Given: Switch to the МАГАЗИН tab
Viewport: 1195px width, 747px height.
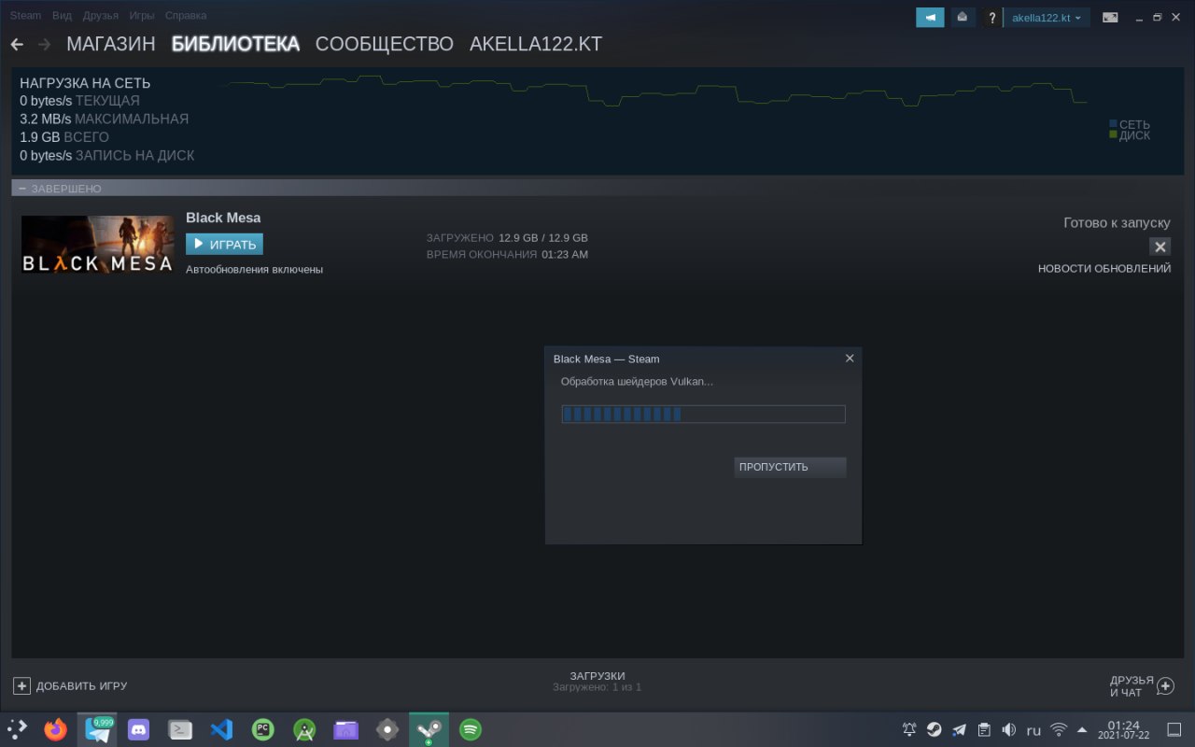Looking at the screenshot, I should 110,44.
